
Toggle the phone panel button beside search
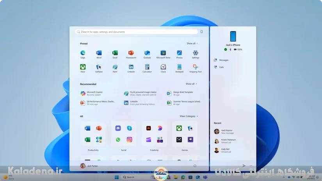[201, 32]
